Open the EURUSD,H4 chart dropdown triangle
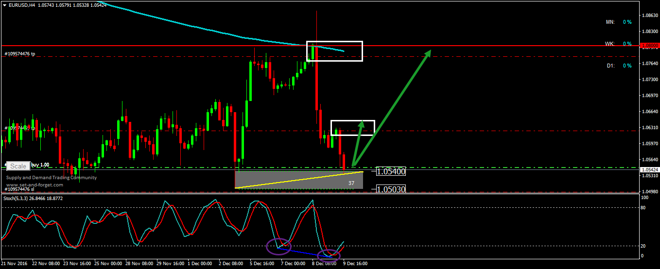The height and width of the screenshot is (269, 660). click(x=4, y=4)
